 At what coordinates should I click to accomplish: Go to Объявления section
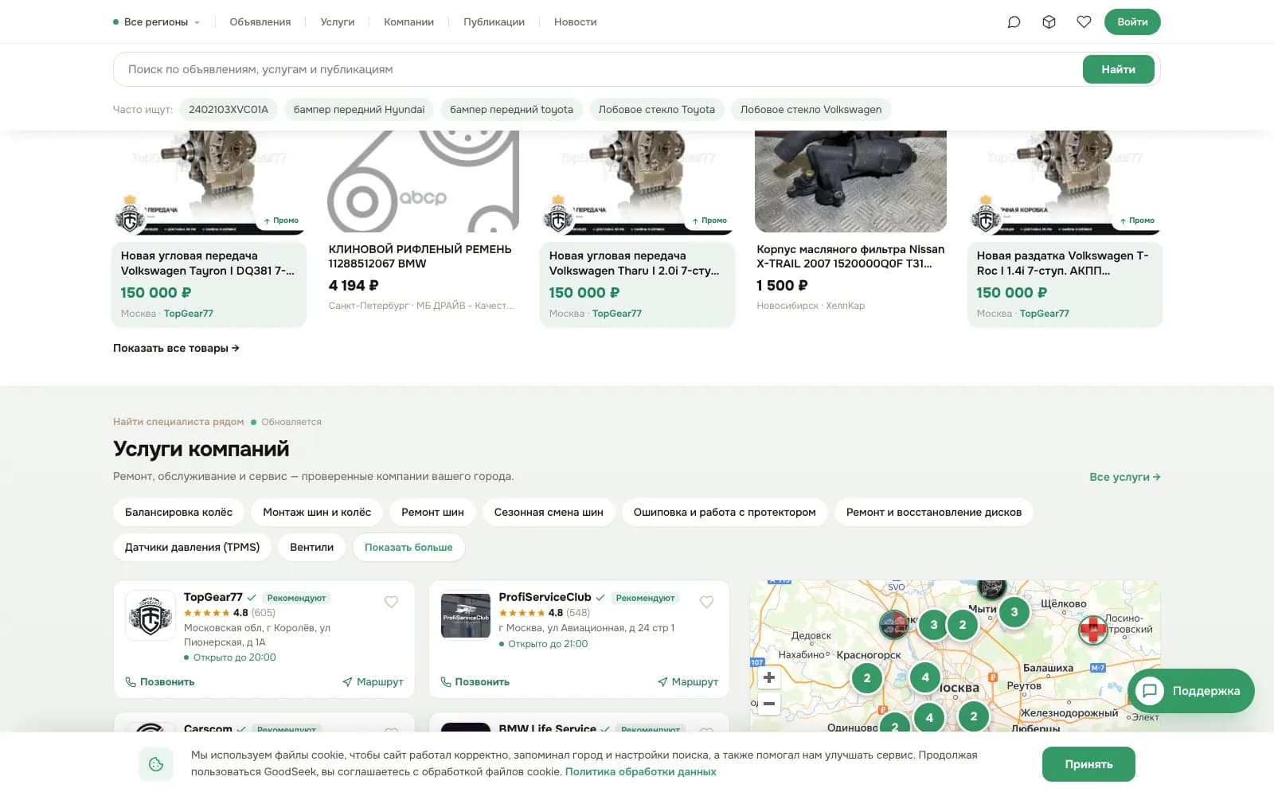point(260,22)
